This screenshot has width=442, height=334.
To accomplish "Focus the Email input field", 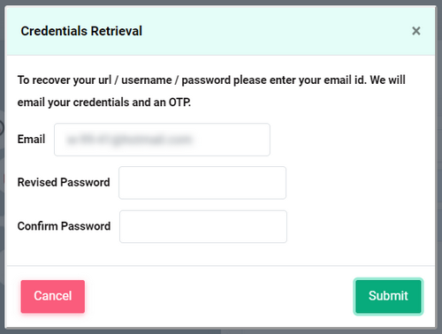I will [x=162, y=140].
